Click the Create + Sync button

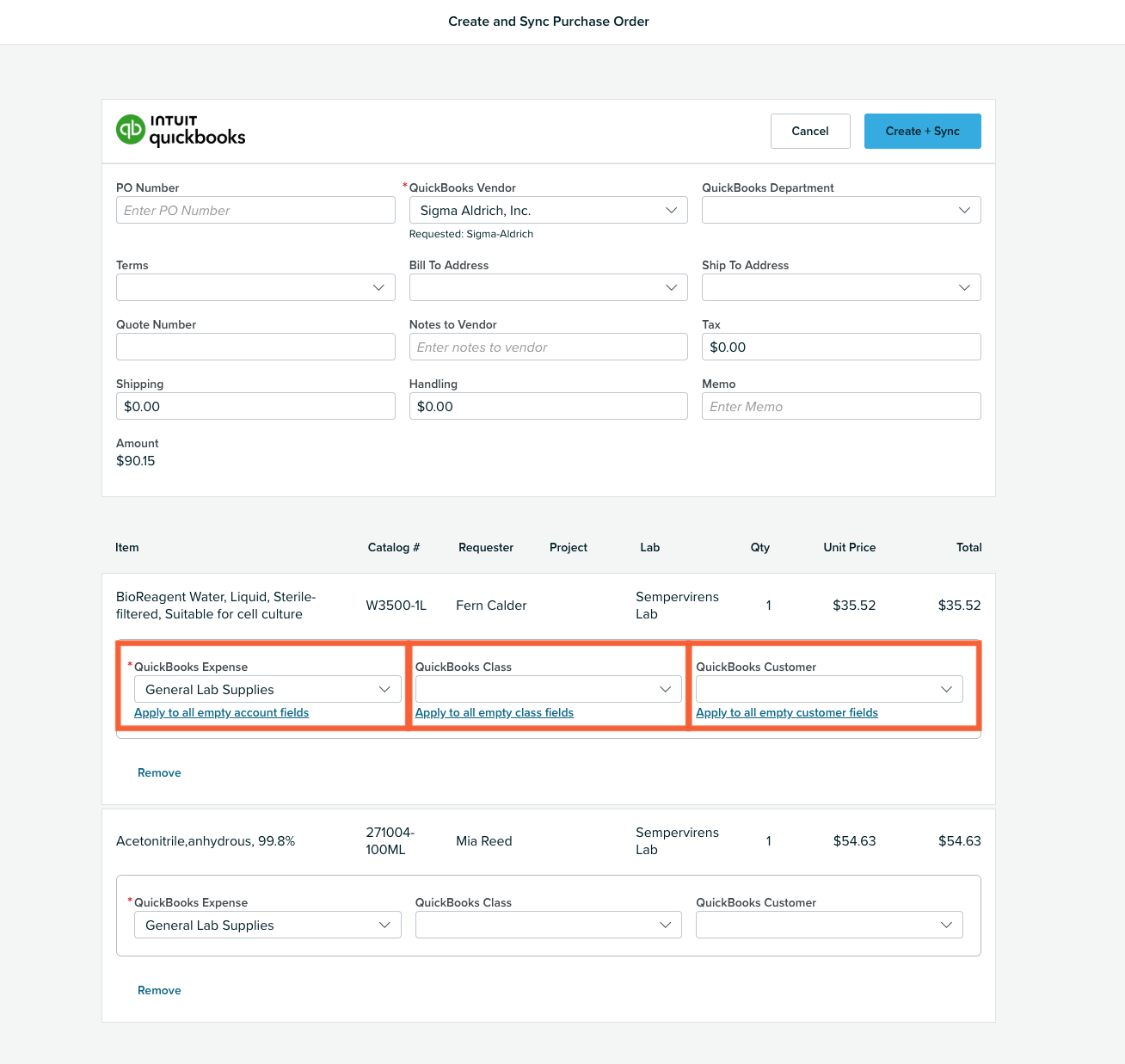click(x=922, y=131)
